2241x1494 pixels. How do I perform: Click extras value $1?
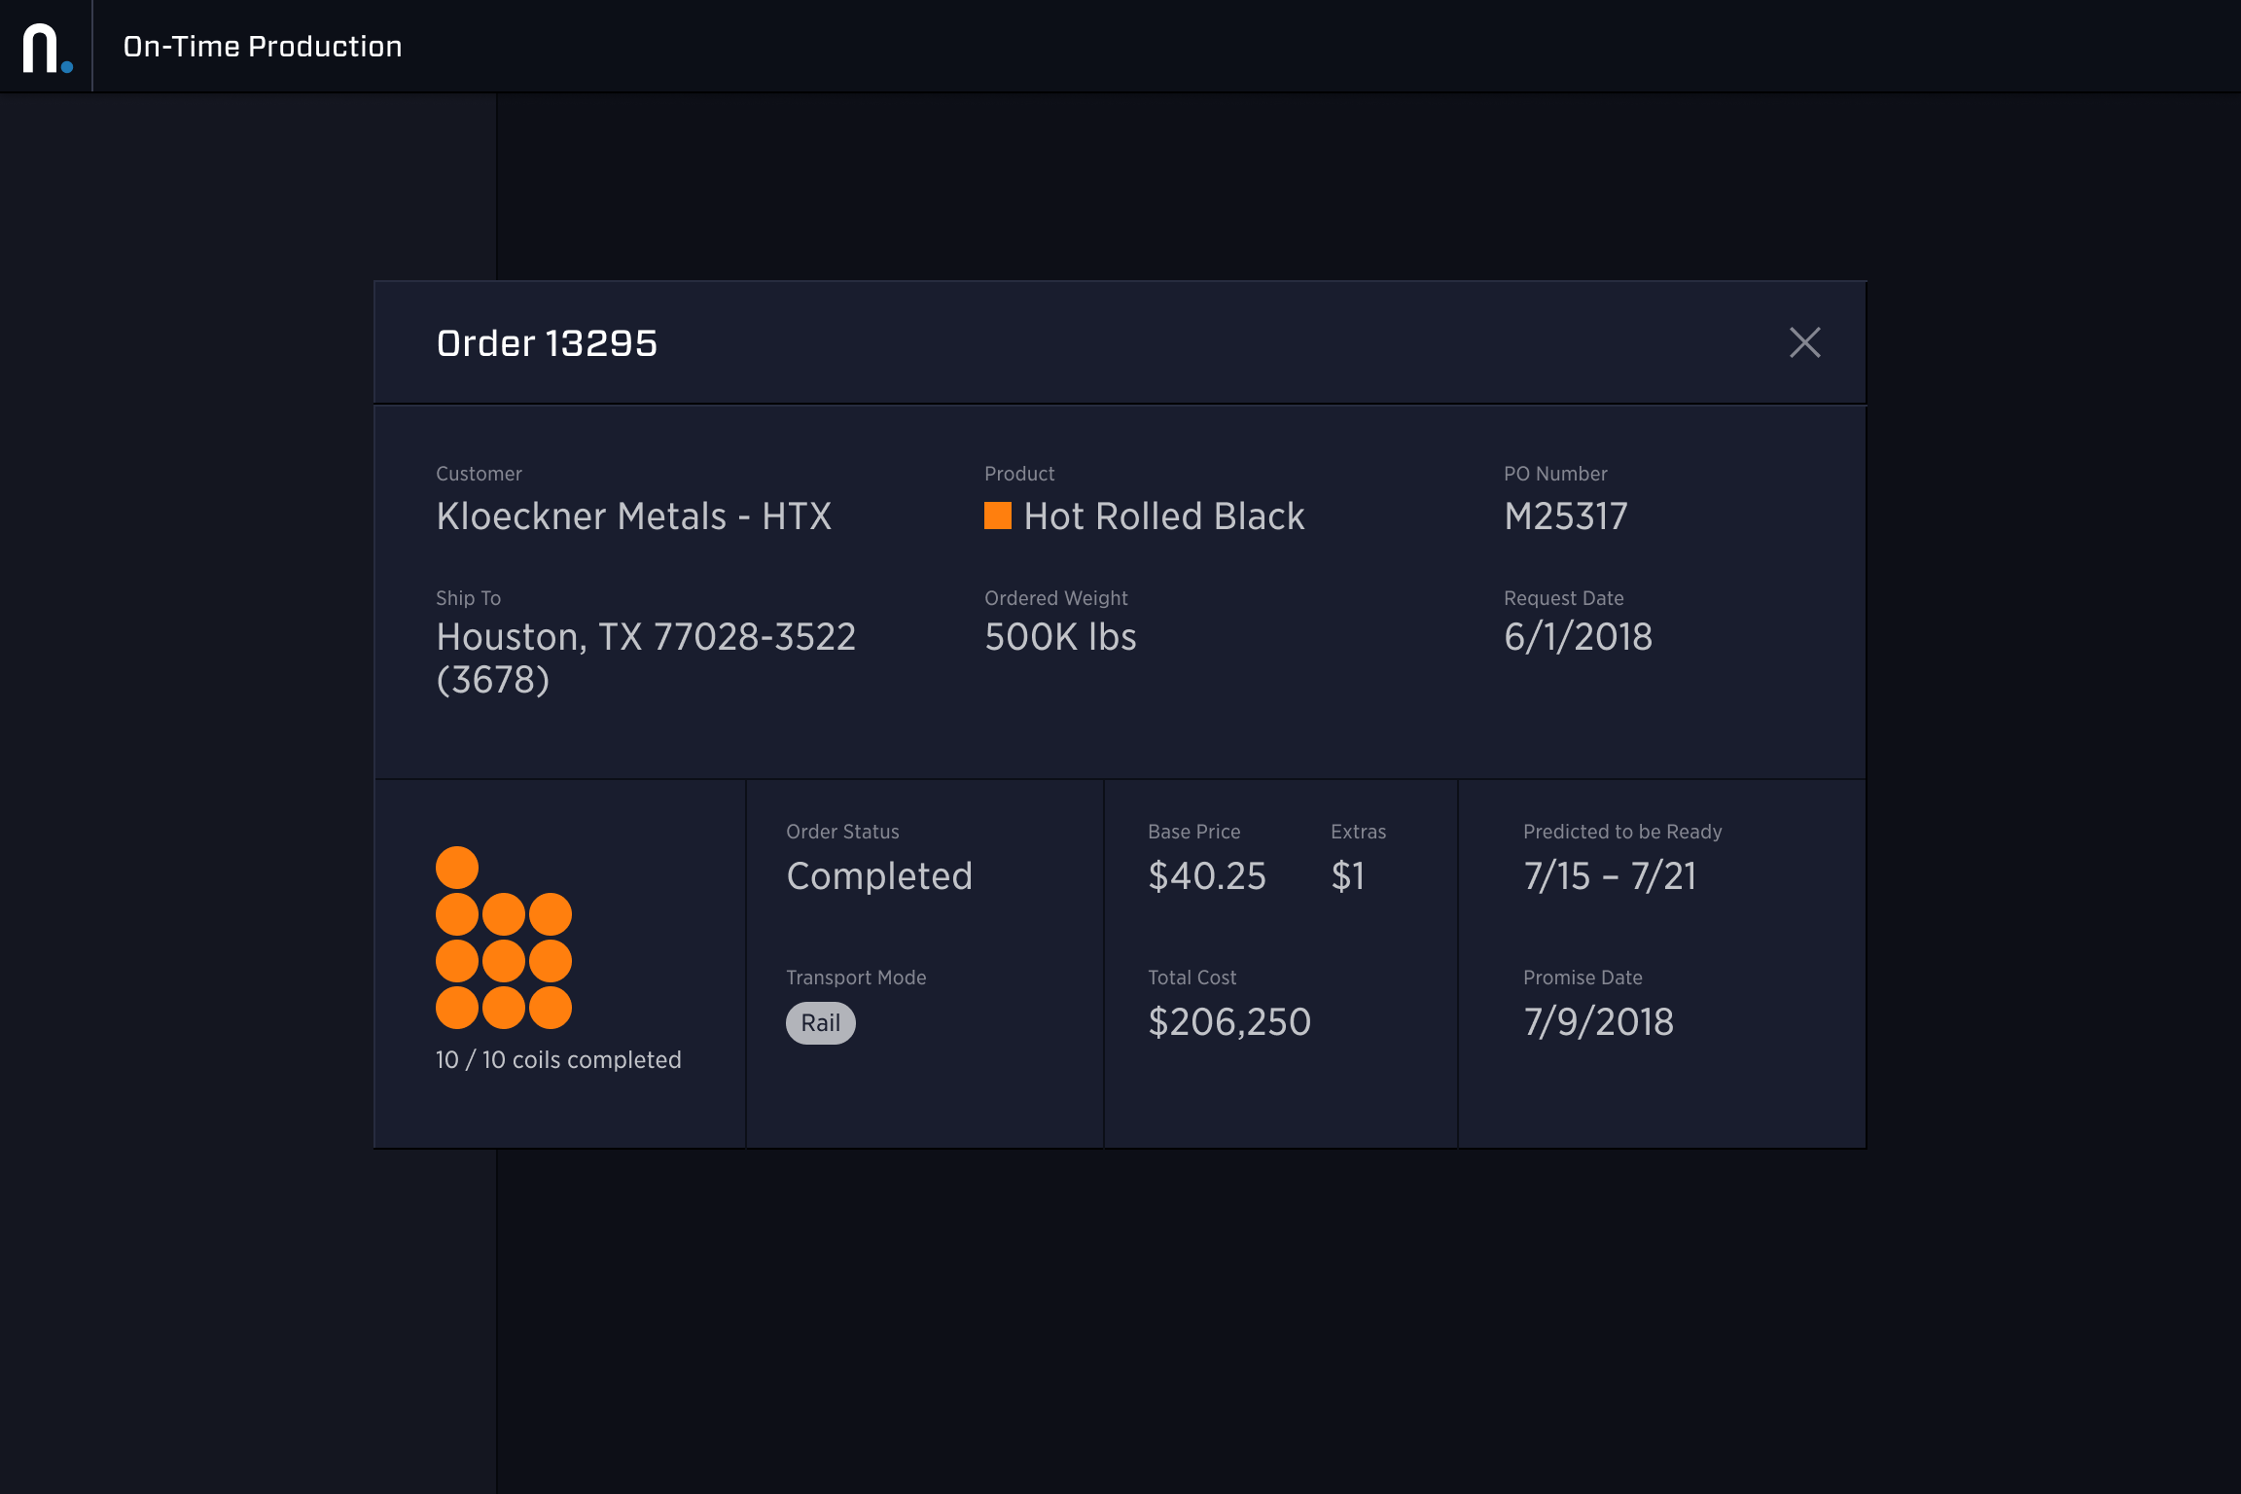point(1348,876)
